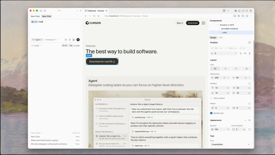Click the console panel icon in browser toolbar
This screenshot has width=275, height=155.
tap(243, 16)
